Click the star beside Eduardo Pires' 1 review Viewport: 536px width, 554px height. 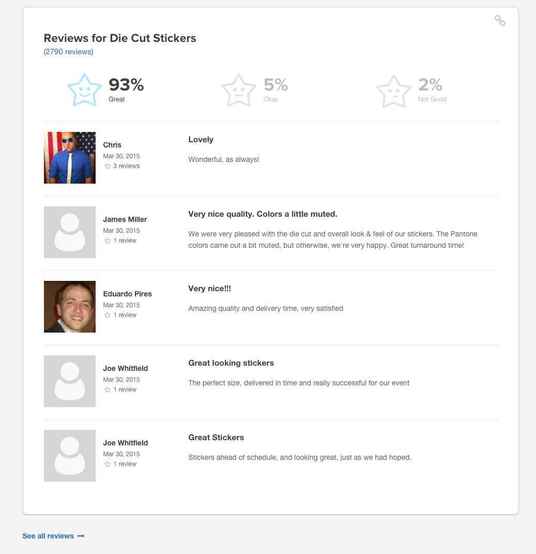(x=108, y=315)
